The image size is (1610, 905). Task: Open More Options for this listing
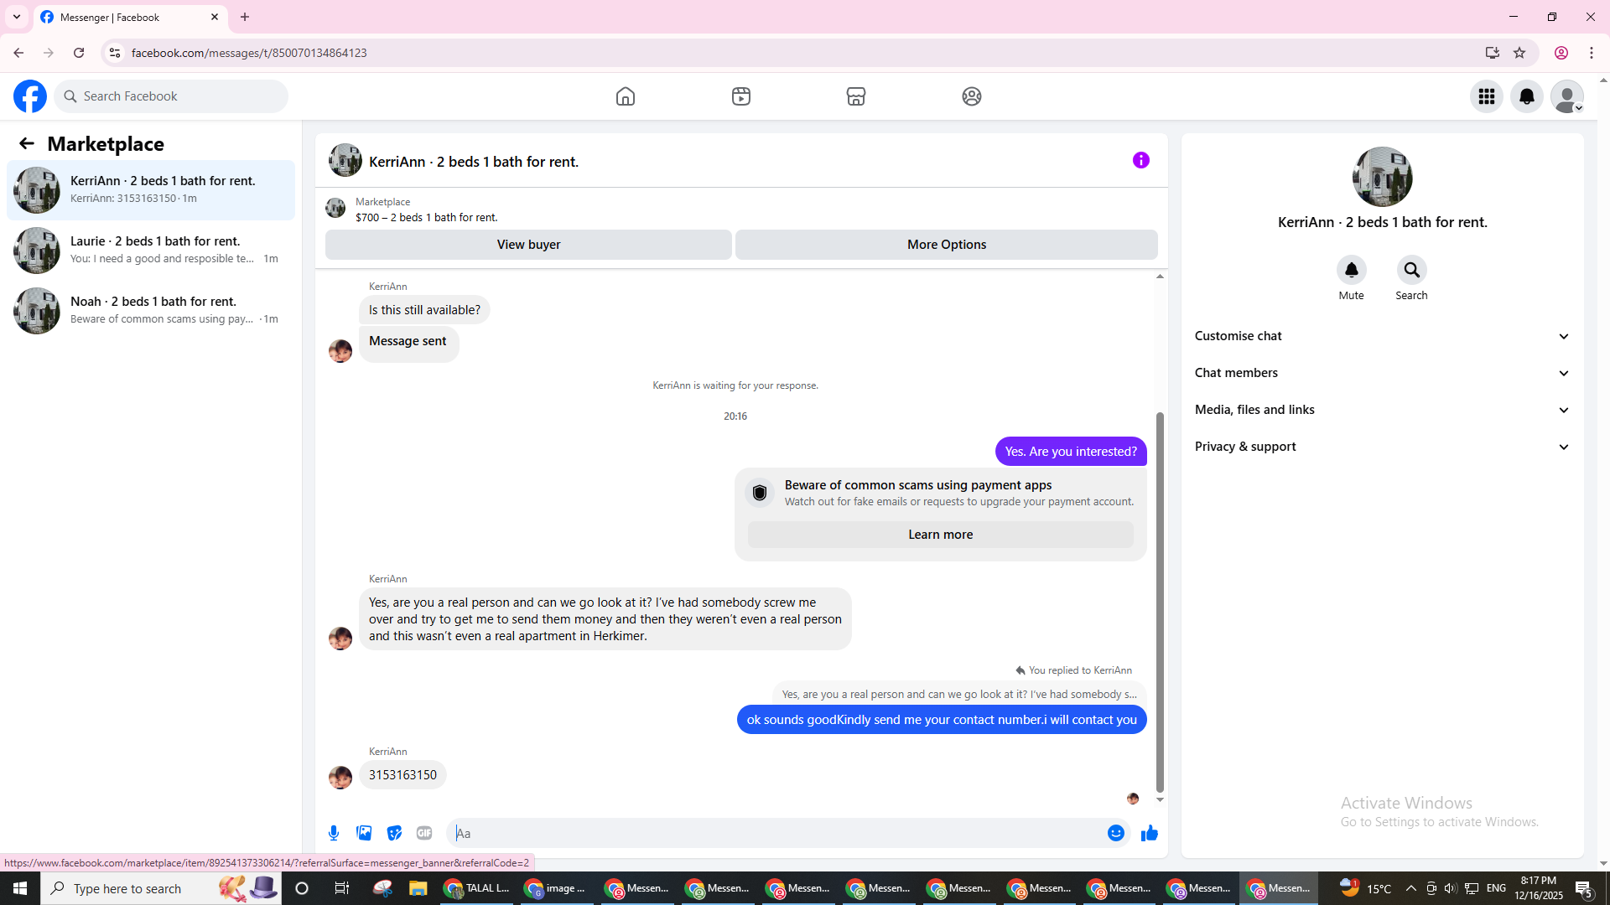[x=947, y=245]
